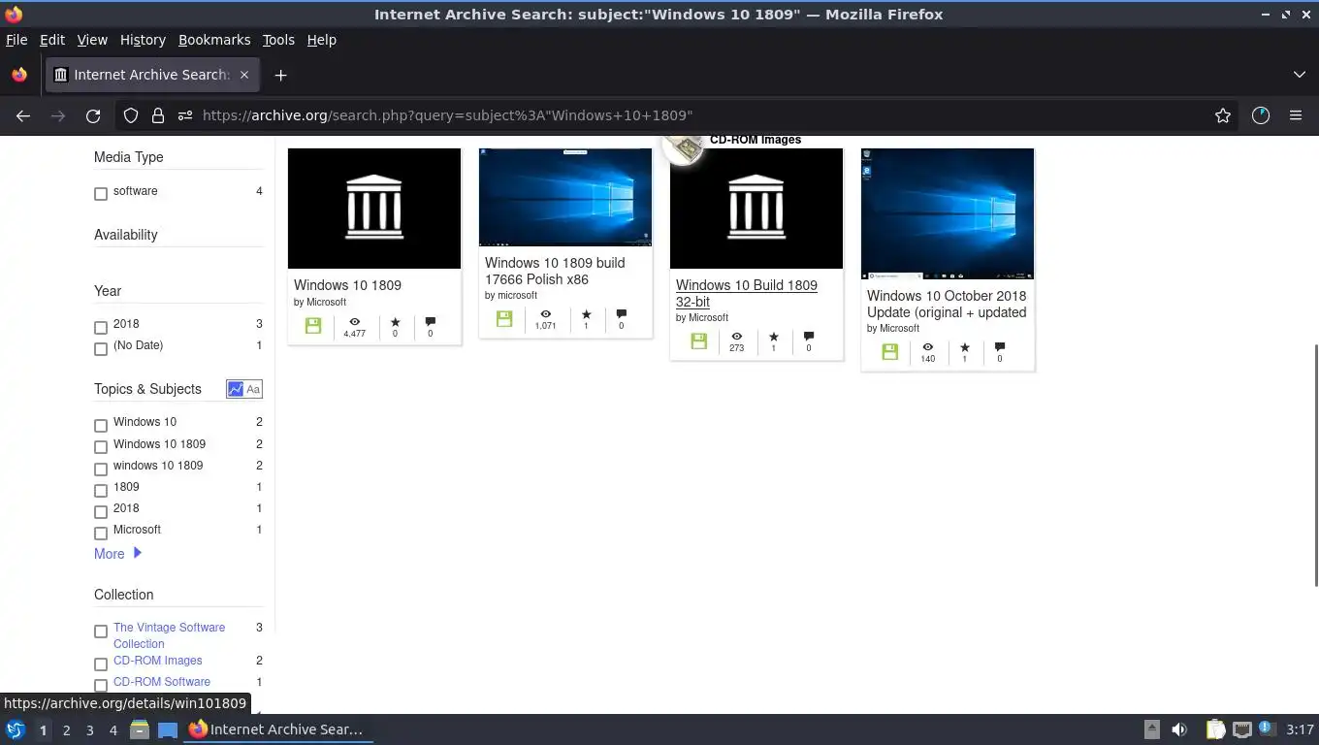The width and height of the screenshot is (1319, 745).
Task: Check the 1809 topic filter
Action: tap(101, 490)
